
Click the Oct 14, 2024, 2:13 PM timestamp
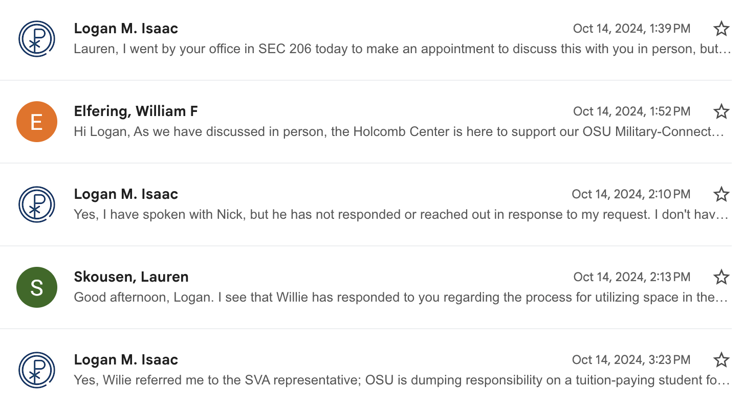pos(631,277)
